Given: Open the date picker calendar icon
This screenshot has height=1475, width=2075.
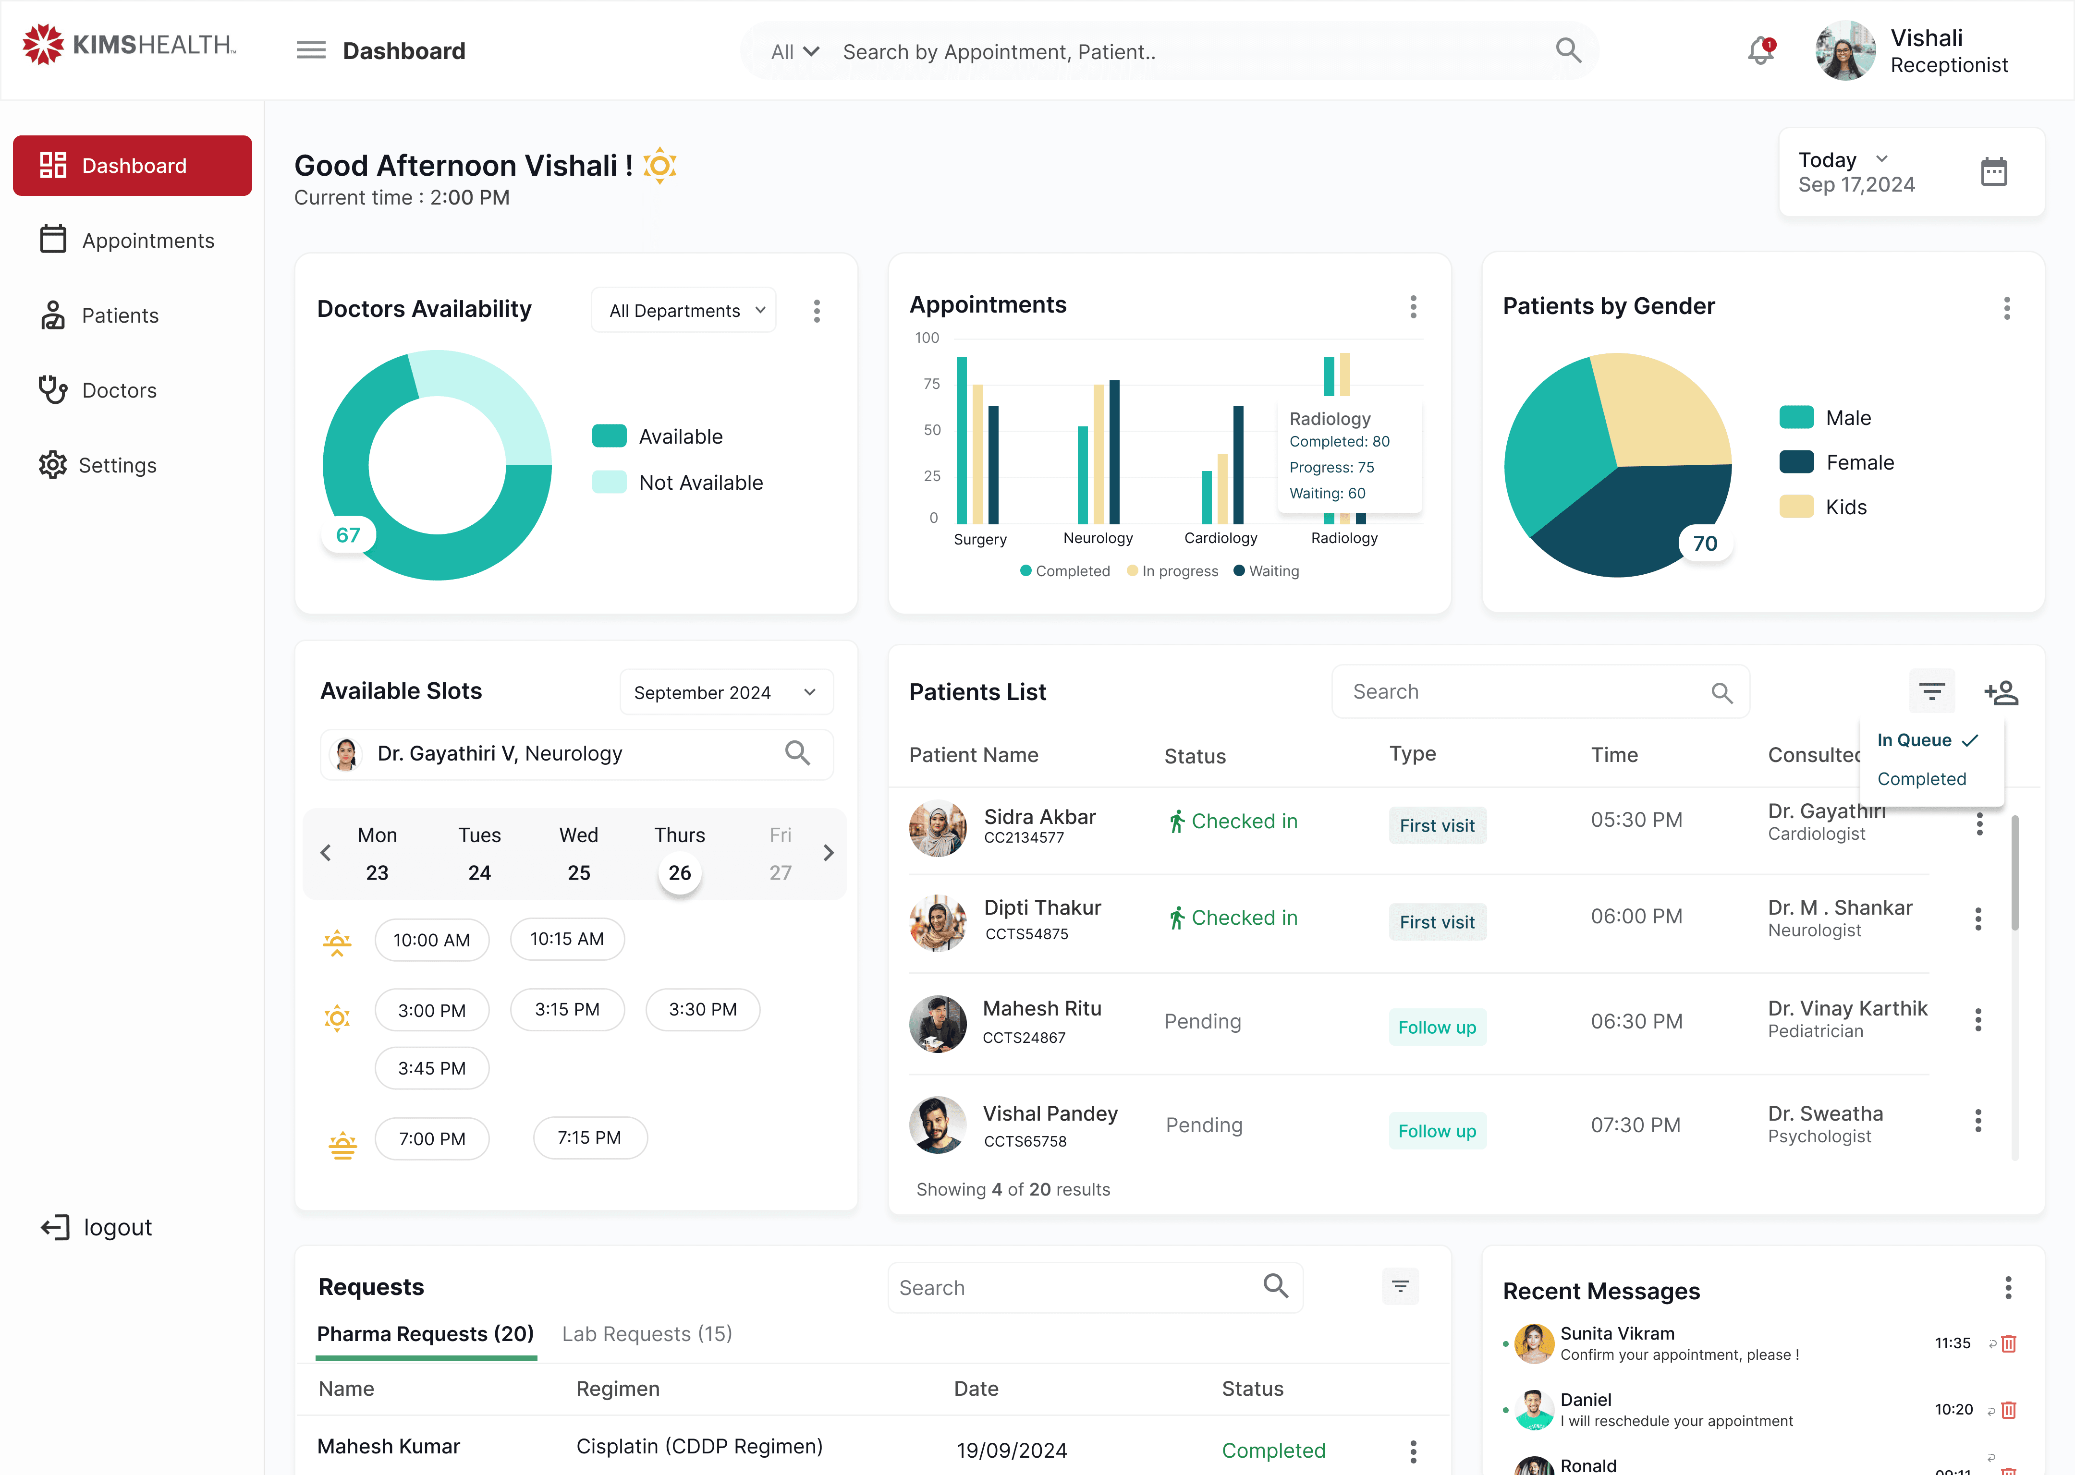Looking at the screenshot, I should [x=1993, y=172].
